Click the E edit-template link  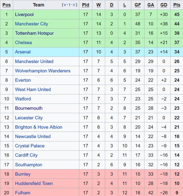(x=74, y=5)
